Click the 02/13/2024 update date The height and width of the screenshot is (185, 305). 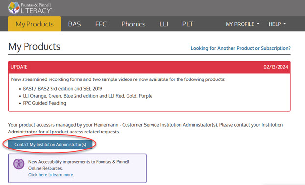[x=276, y=67]
